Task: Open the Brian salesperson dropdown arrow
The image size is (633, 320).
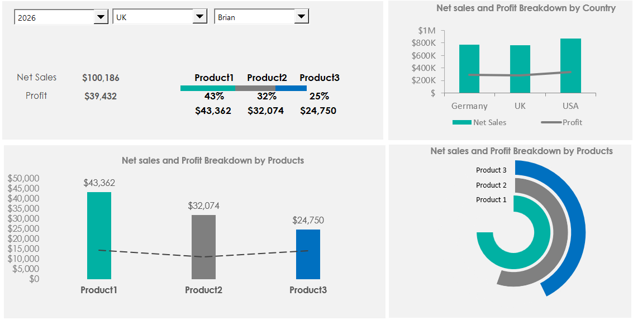Action: pyautogui.click(x=301, y=17)
